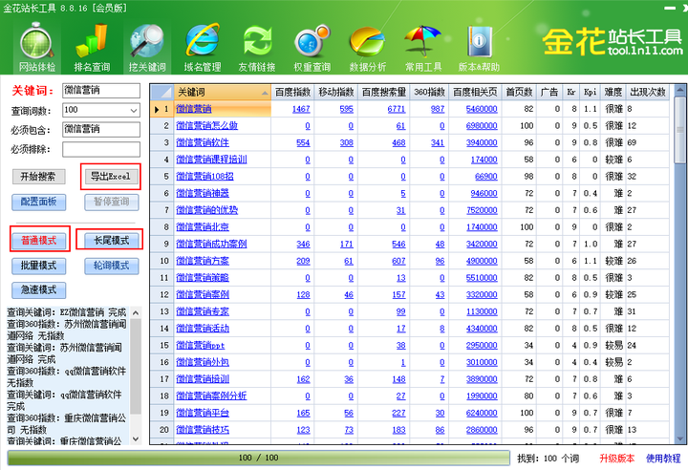
Task: Open the 微信营销案例分析 keyword link
Action: click(x=211, y=395)
